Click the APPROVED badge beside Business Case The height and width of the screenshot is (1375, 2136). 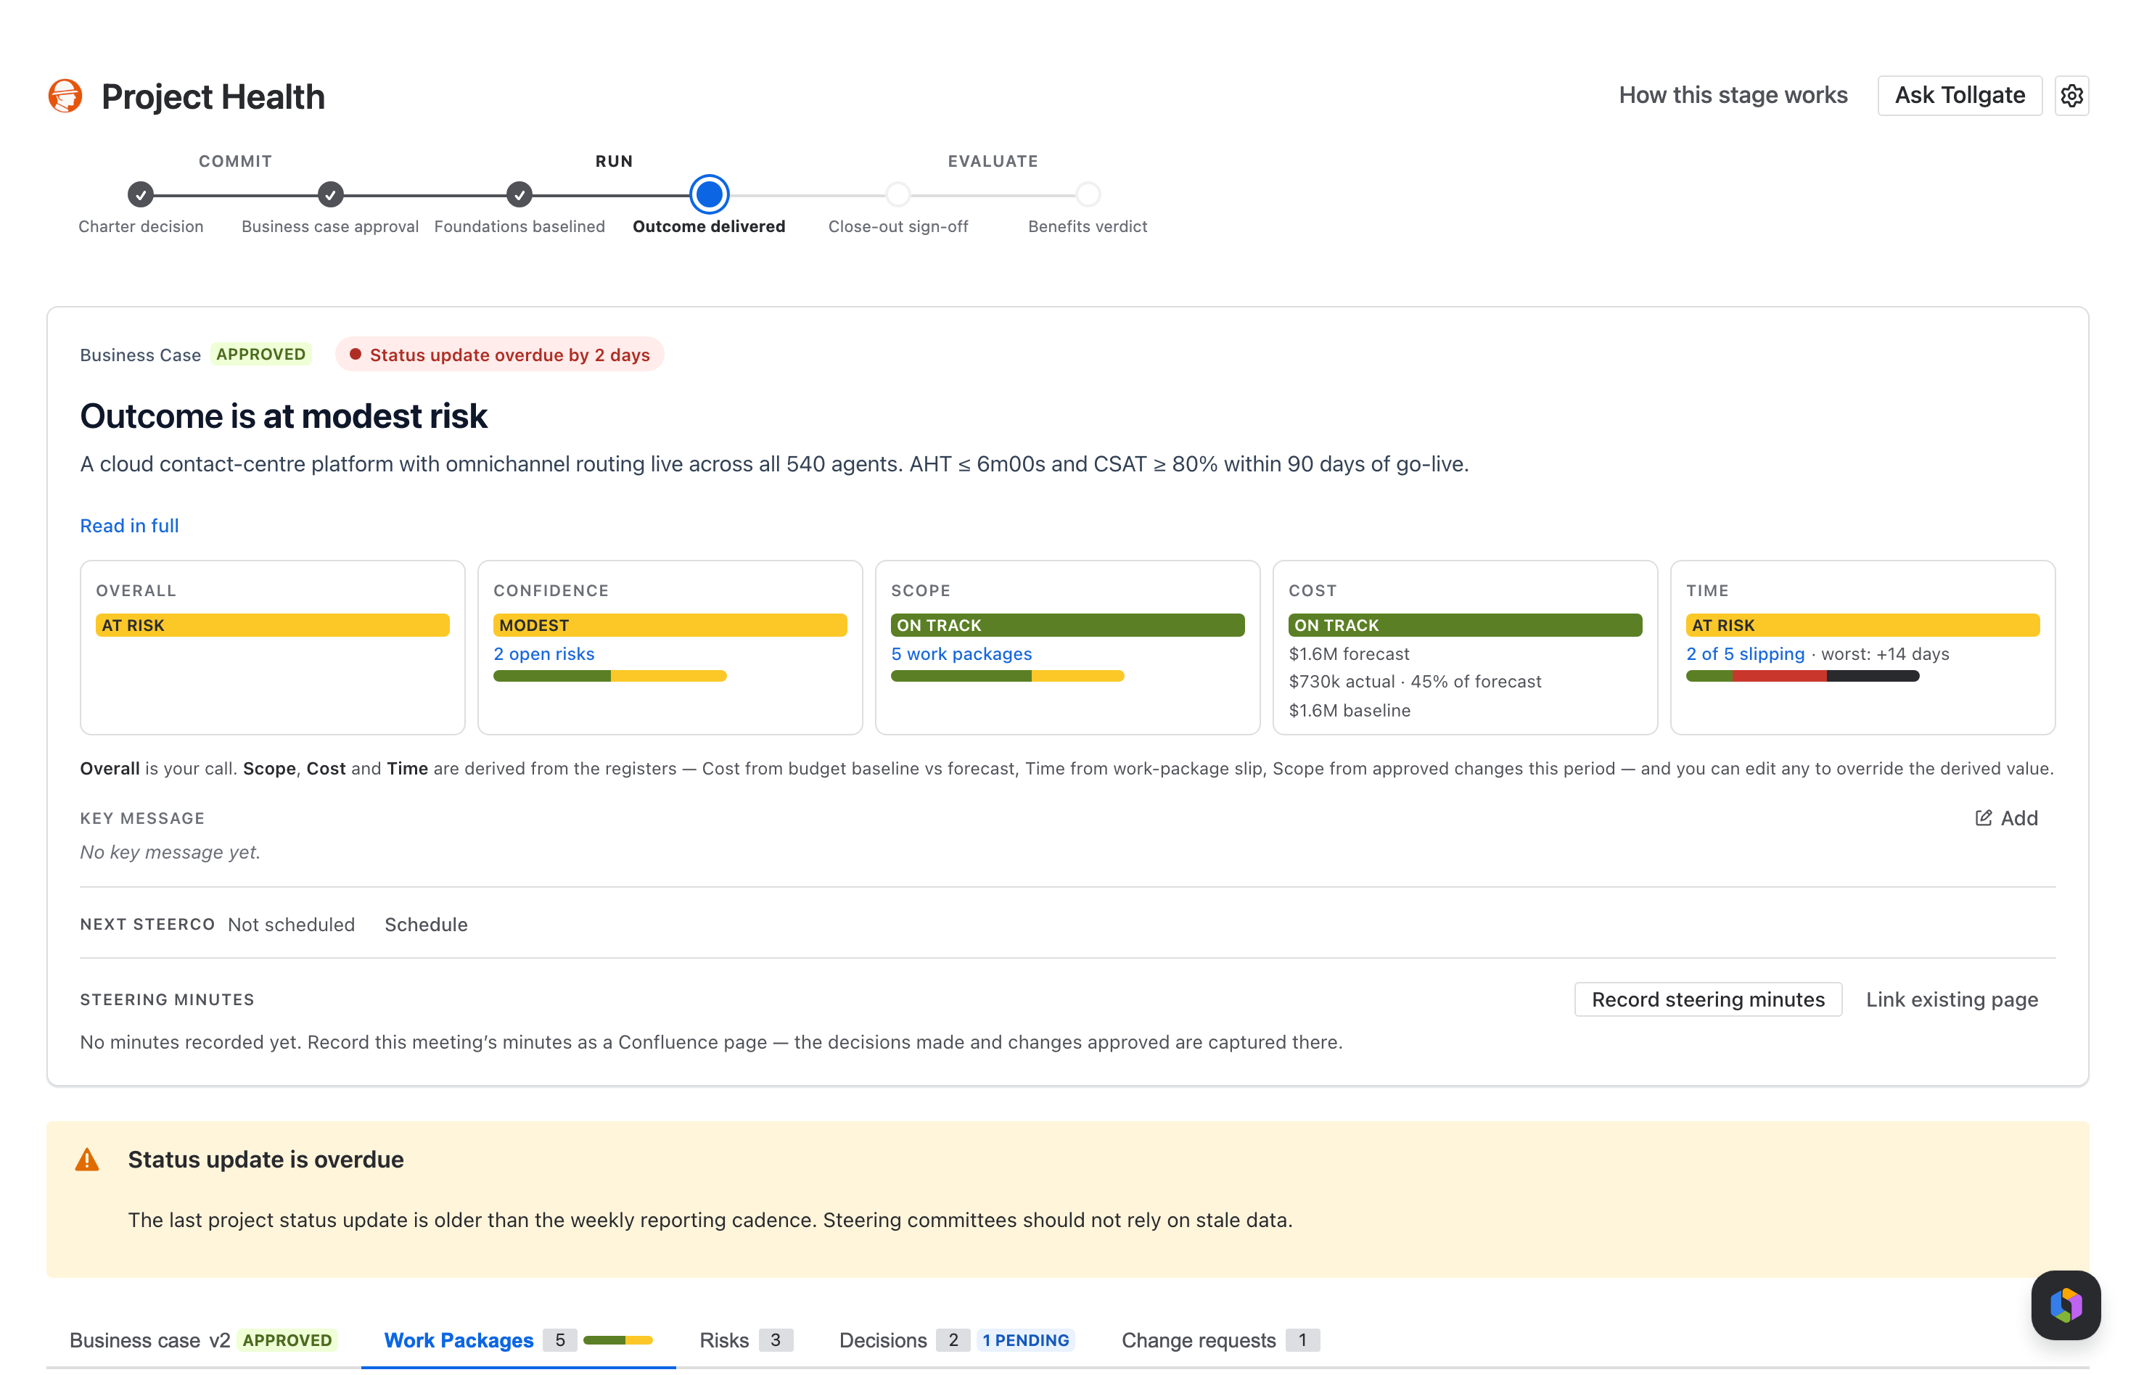click(260, 355)
